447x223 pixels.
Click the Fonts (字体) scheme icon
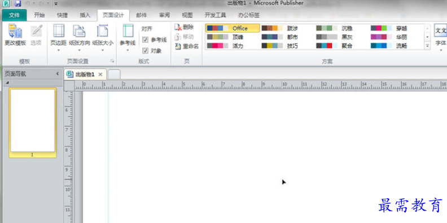(440, 30)
